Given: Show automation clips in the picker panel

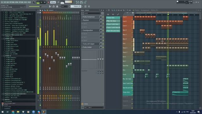Looking at the screenshot, I should tap(118, 15).
